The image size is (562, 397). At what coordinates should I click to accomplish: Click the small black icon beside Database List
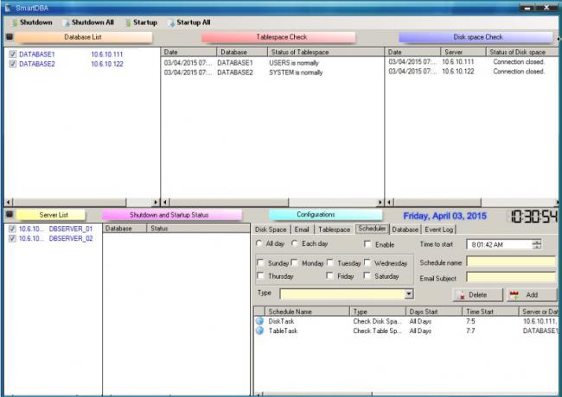9,38
